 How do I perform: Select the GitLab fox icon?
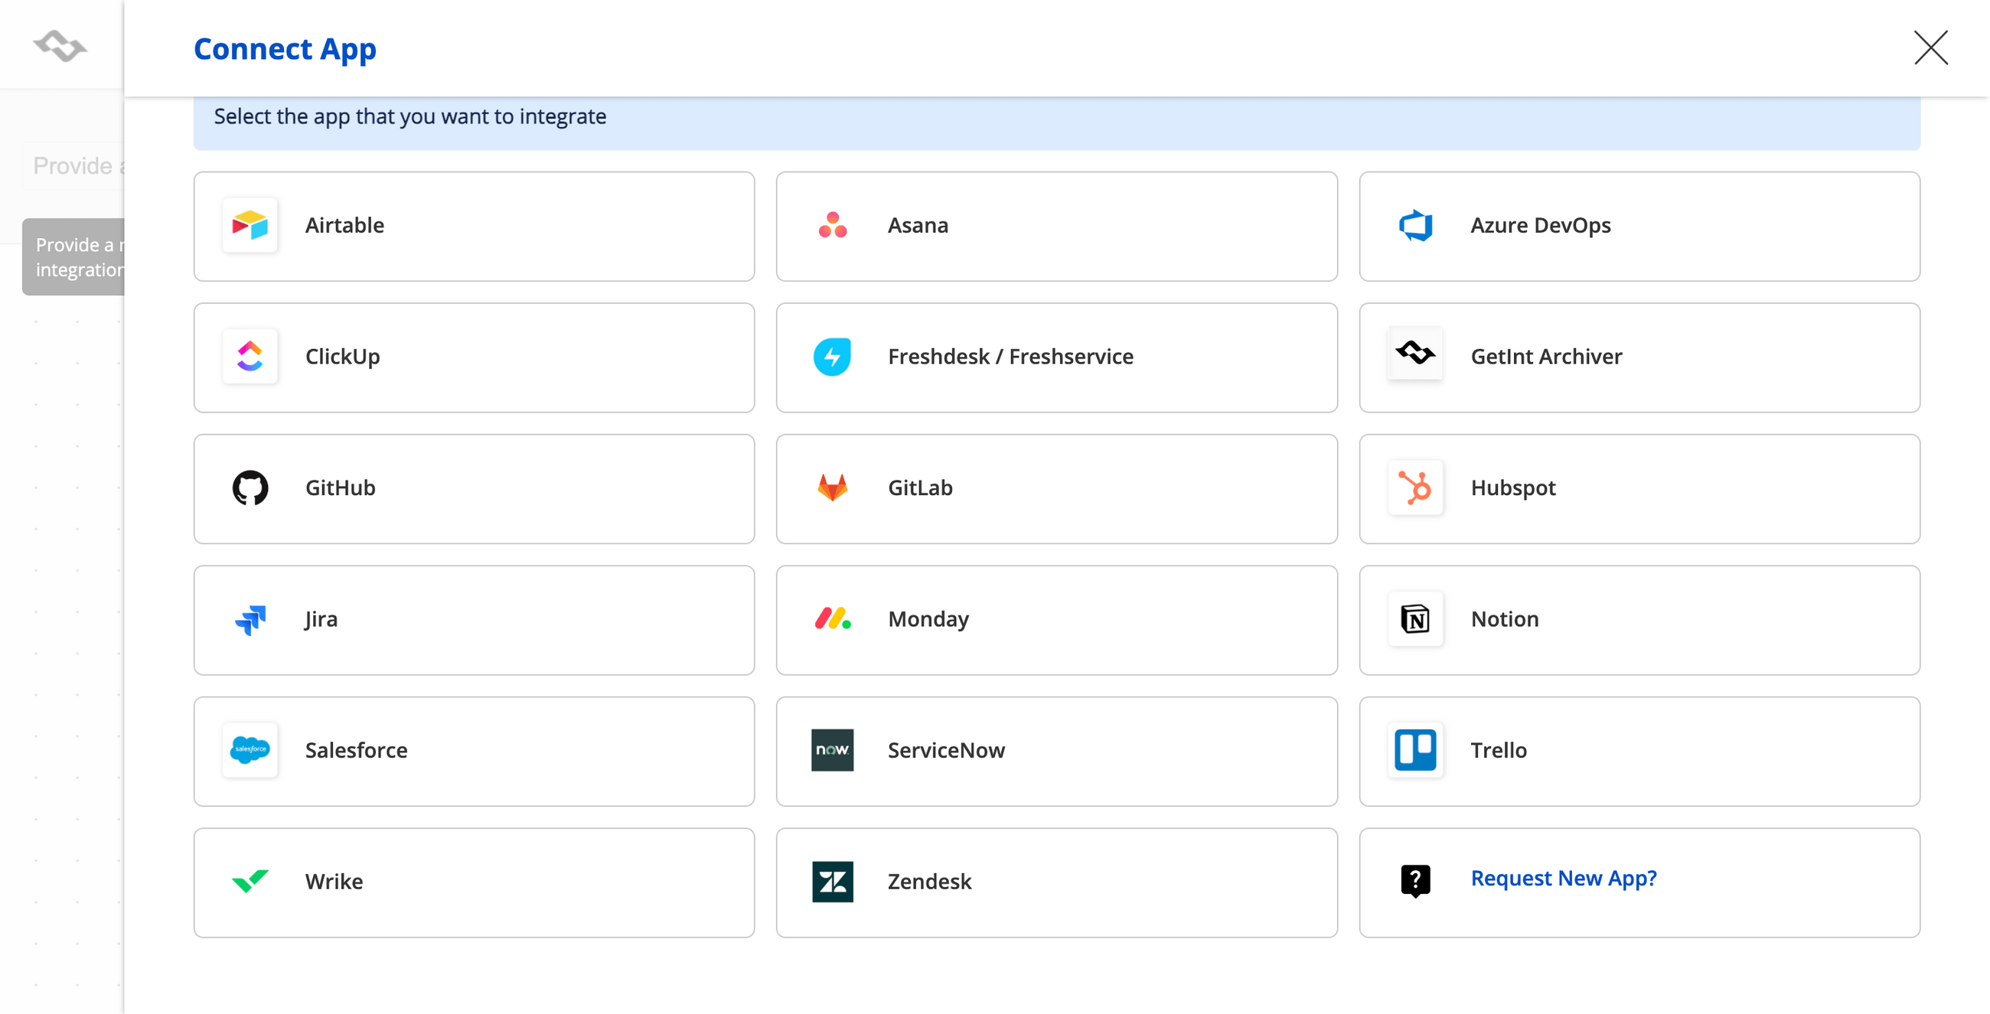[832, 487]
